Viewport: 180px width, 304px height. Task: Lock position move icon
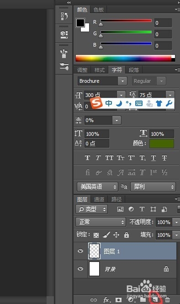(x=116, y=235)
